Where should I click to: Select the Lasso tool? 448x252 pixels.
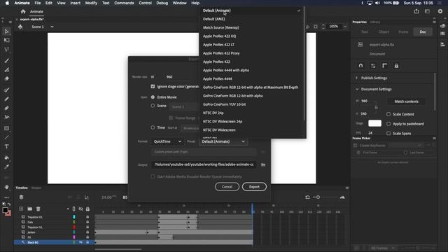tap(6, 50)
